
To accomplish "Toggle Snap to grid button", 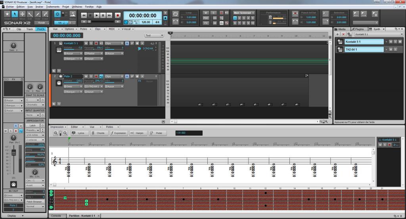I will (57, 14).
